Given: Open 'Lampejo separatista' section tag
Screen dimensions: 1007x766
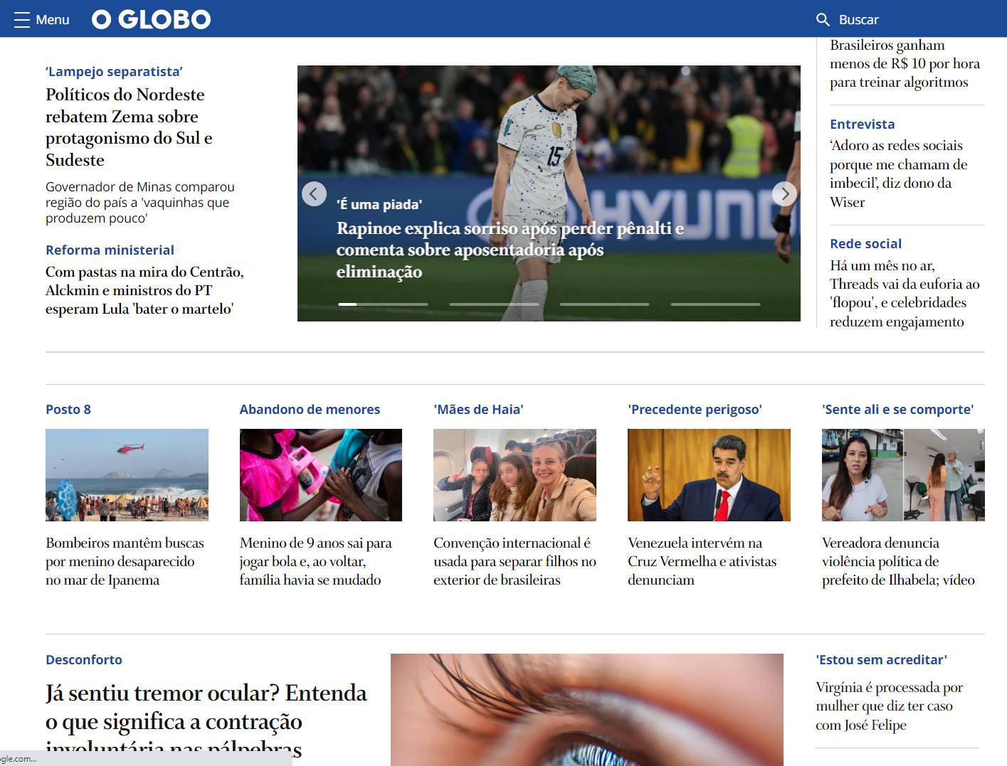Looking at the screenshot, I should click(x=114, y=71).
